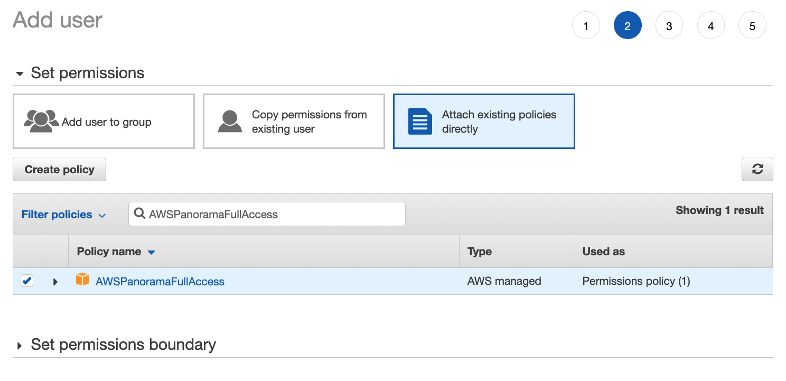
Task: Click inside the policy search field
Action: 275,214
